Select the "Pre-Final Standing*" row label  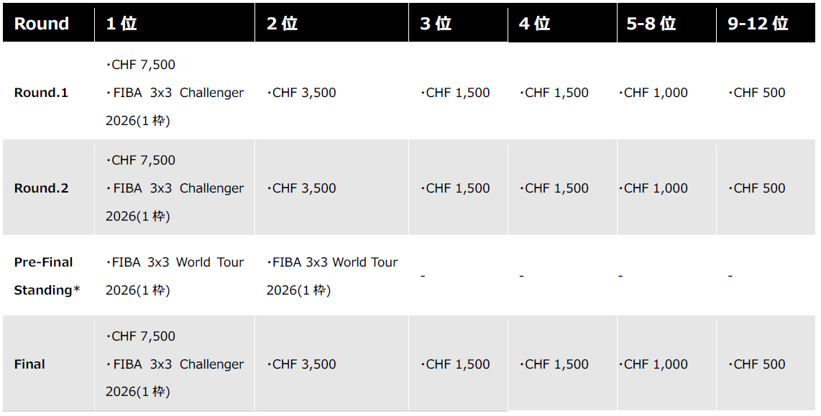coord(47,276)
